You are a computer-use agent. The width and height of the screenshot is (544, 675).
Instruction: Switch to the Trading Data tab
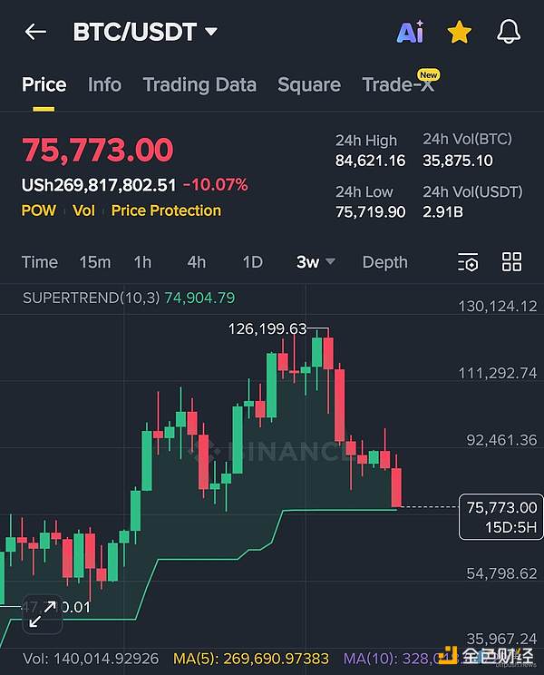199,84
